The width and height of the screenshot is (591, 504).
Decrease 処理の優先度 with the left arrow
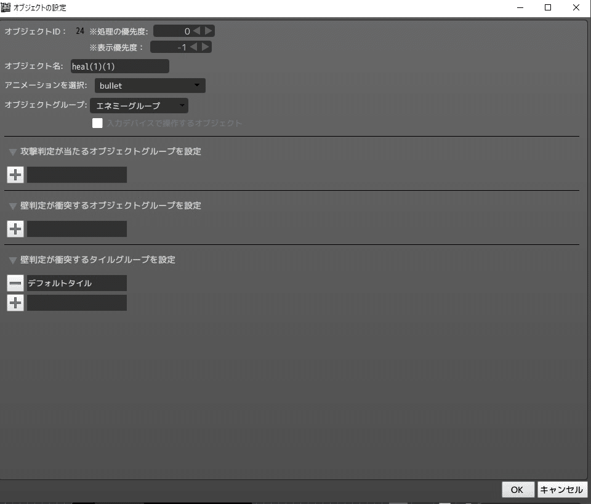click(x=197, y=31)
